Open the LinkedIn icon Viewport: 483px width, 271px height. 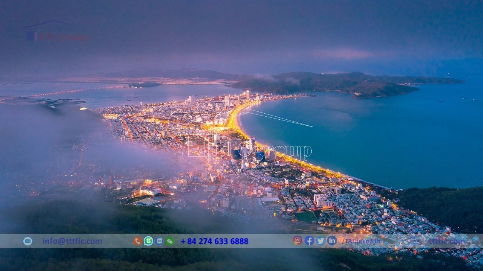point(332,241)
